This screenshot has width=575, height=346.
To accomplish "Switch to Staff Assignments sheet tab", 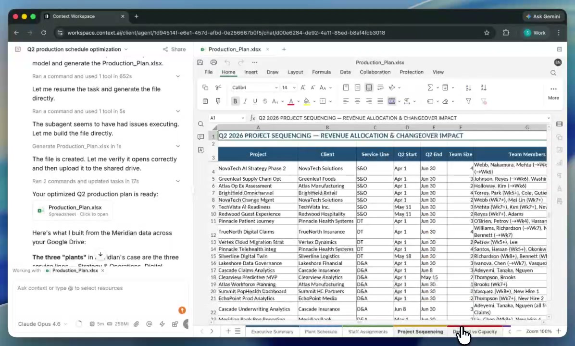I will (x=367, y=331).
